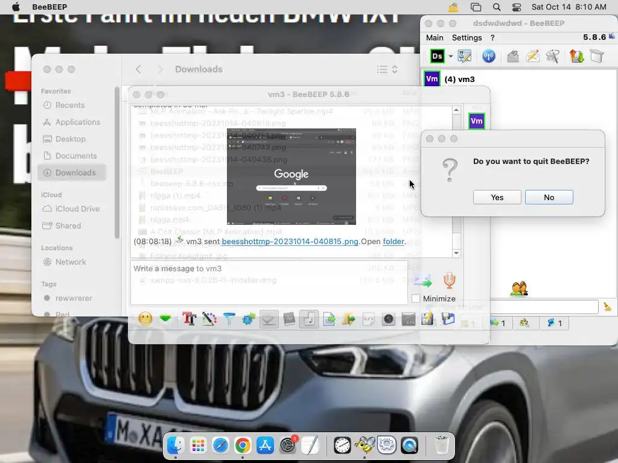The width and height of the screenshot is (618, 463).
Task: Click the Google screenshot thumbnail in chat
Action: tap(291, 177)
